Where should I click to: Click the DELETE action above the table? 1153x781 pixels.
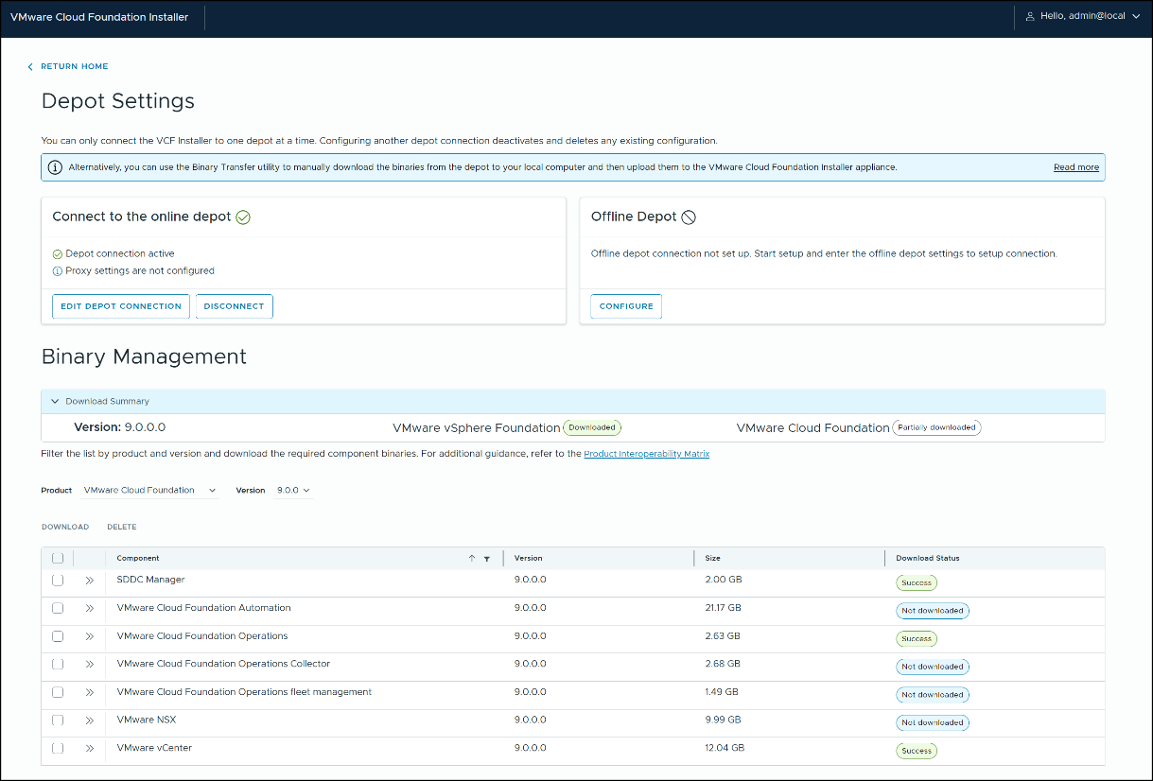(x=122, y=527)
